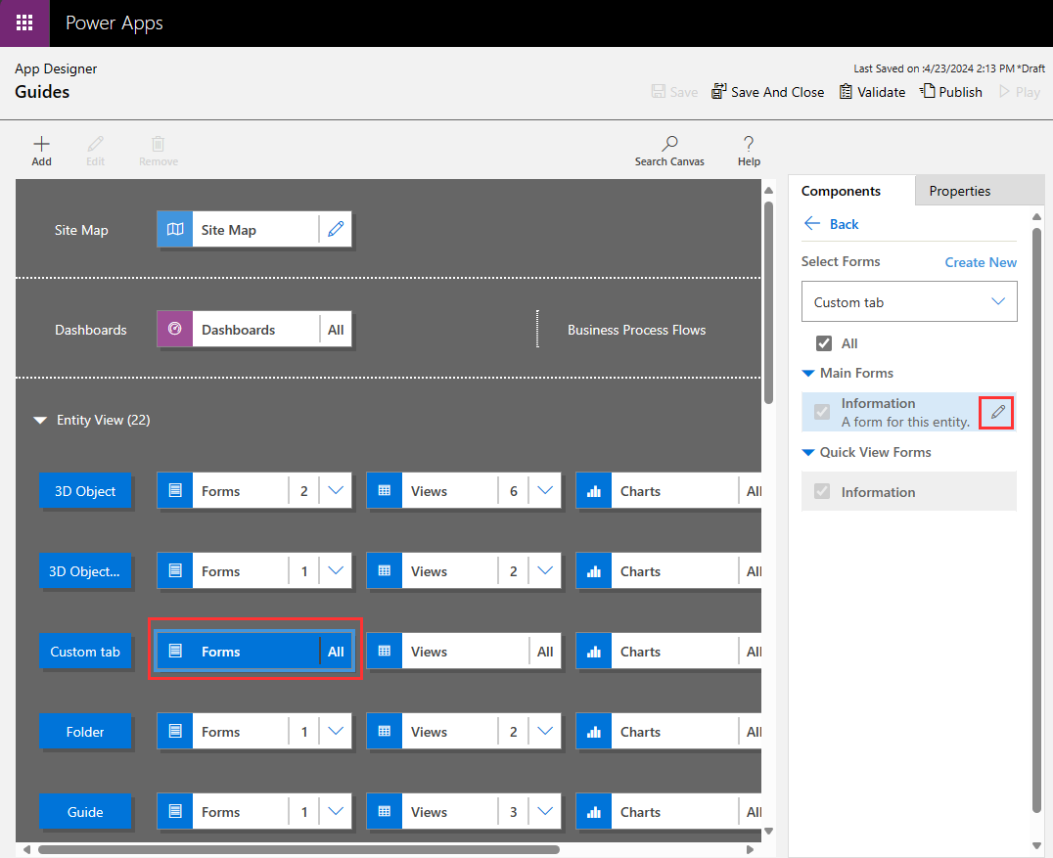Click the Business Process Flows label
The height and width of the screenshot is (858, 1053).
pyautogui.click(x=637, y=330)
